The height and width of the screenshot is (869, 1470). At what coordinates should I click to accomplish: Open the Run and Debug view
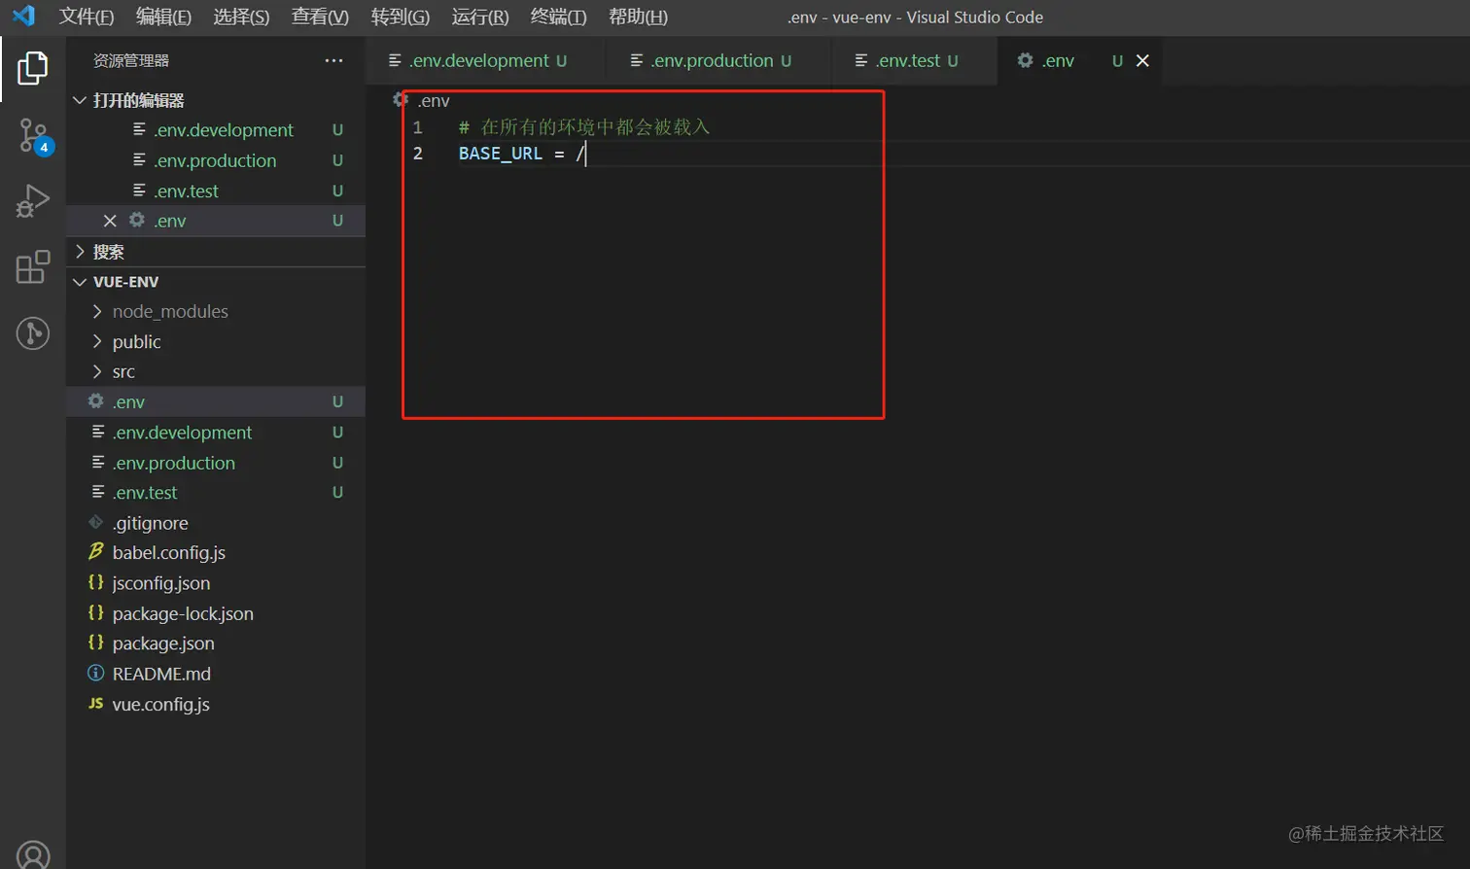pos(33,201)
